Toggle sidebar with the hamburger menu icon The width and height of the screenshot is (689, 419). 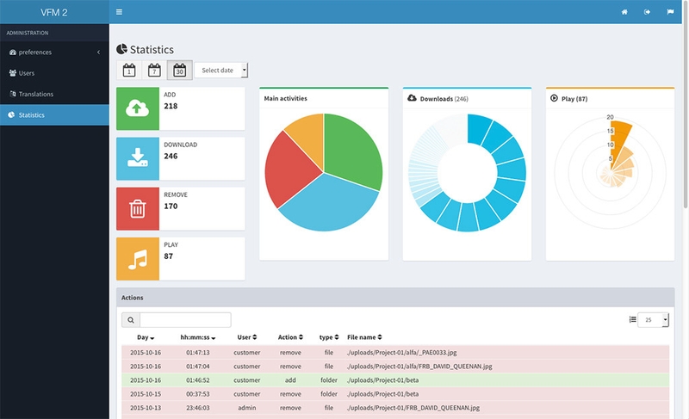click(119, 12)
